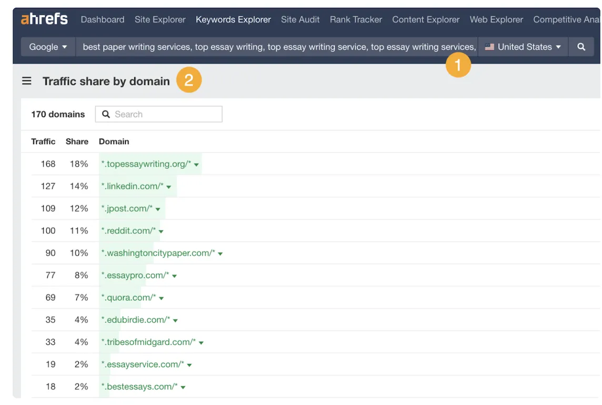Open the quora.com domain link
This screenshot has width=602, height=405.
pos(128,298)
